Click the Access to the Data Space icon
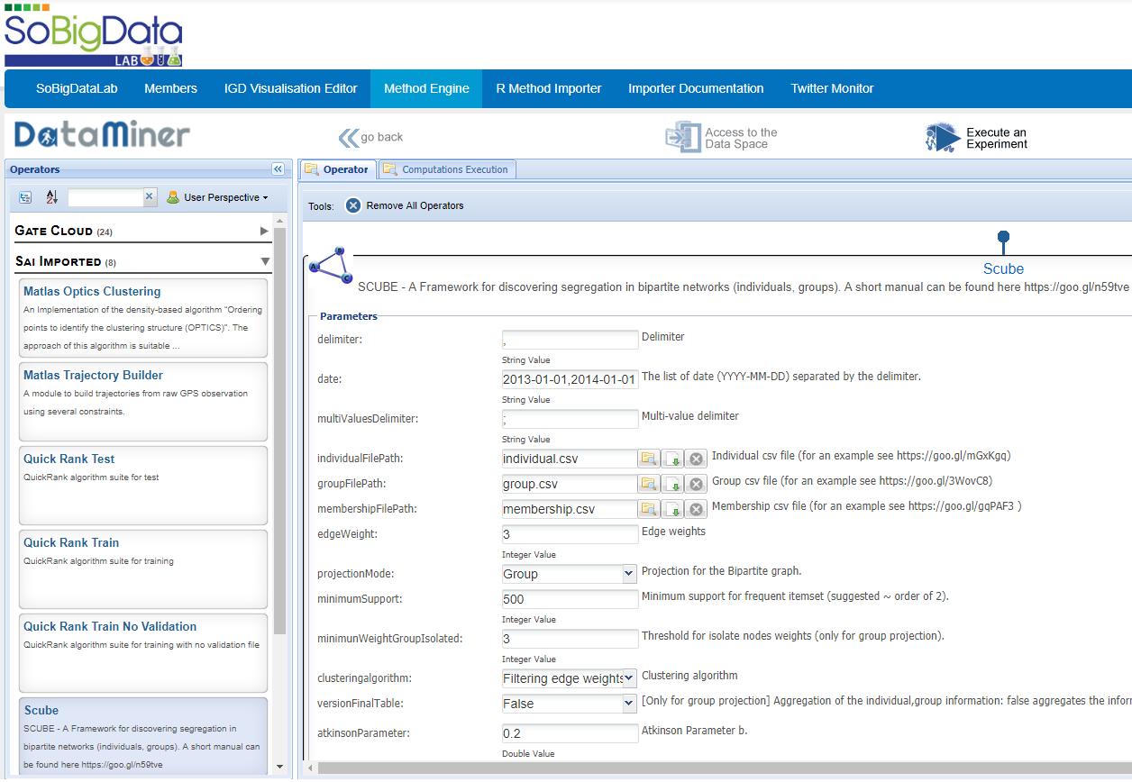This screenshot has width=1132, height=782. (682, 137)
